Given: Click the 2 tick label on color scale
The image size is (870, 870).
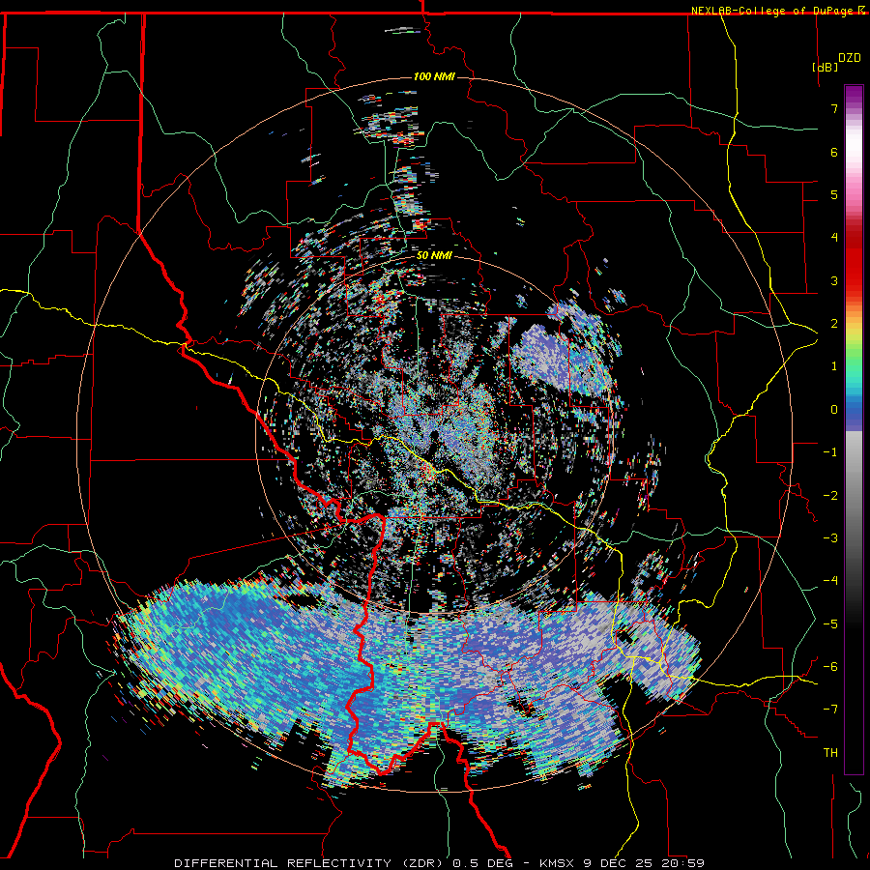Looking at the screenshot, I should [834, 324].
